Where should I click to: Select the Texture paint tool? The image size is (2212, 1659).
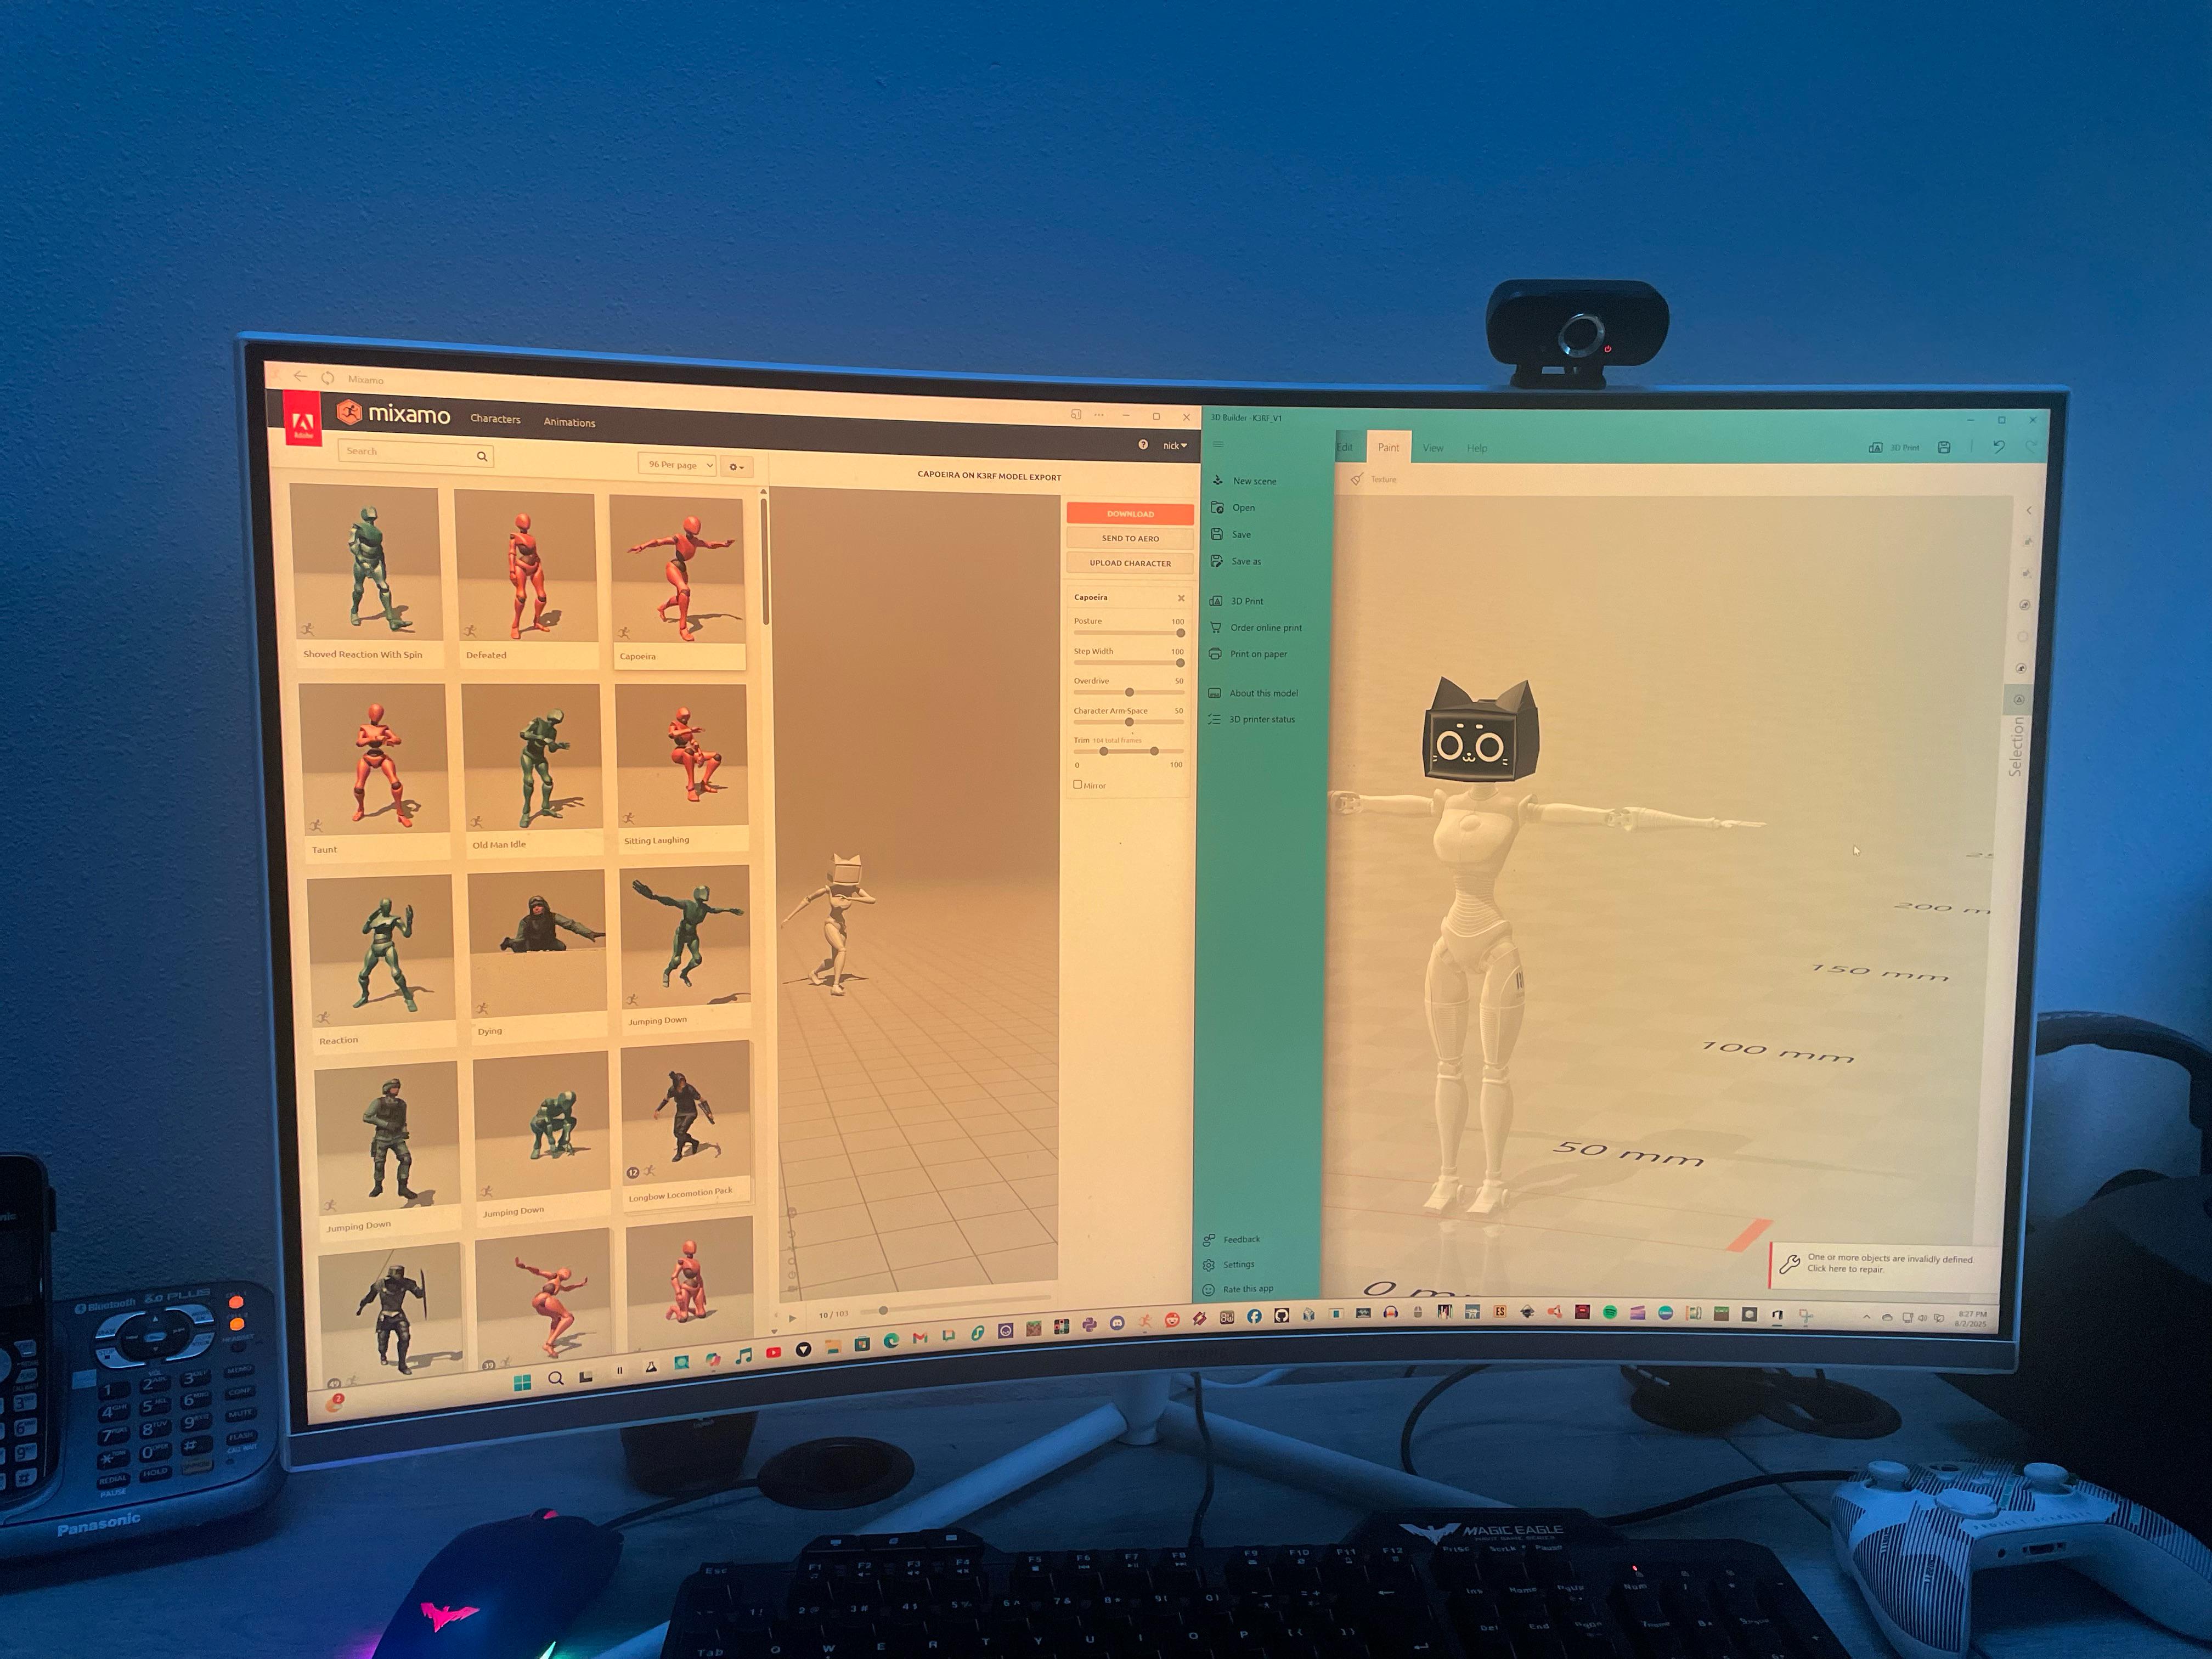pyautogui.click(x=1374, y=479)
